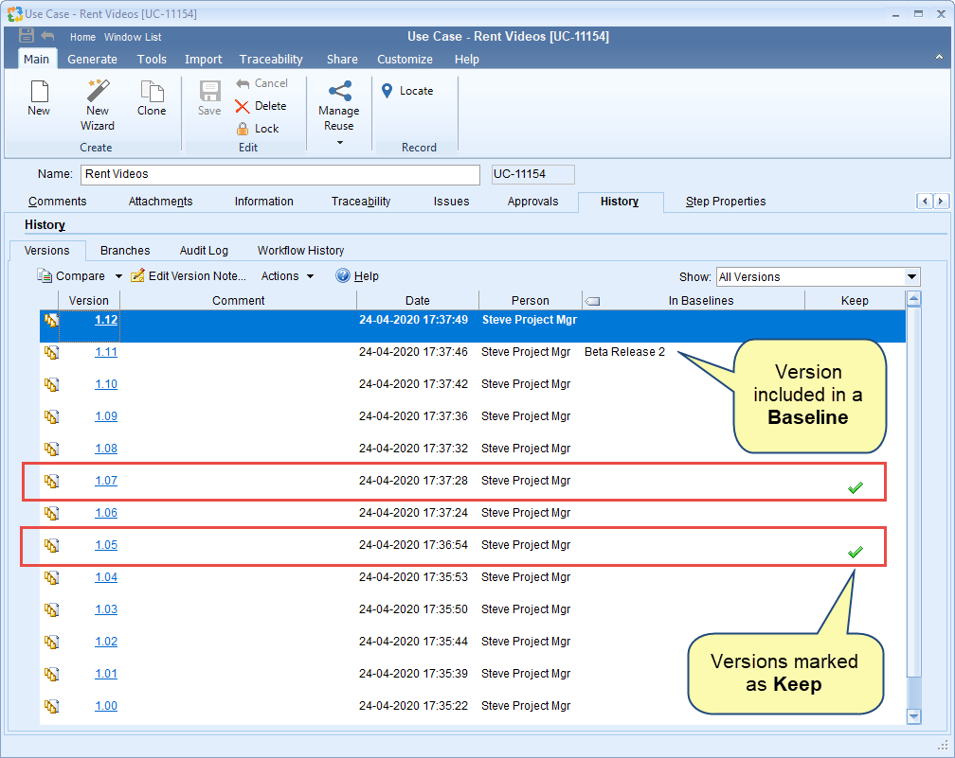Image resolution: width=955 pixels, height=758 pixels.
Task: Expand the Manage Reuse dropdown arrow
Action: [340, 142]
